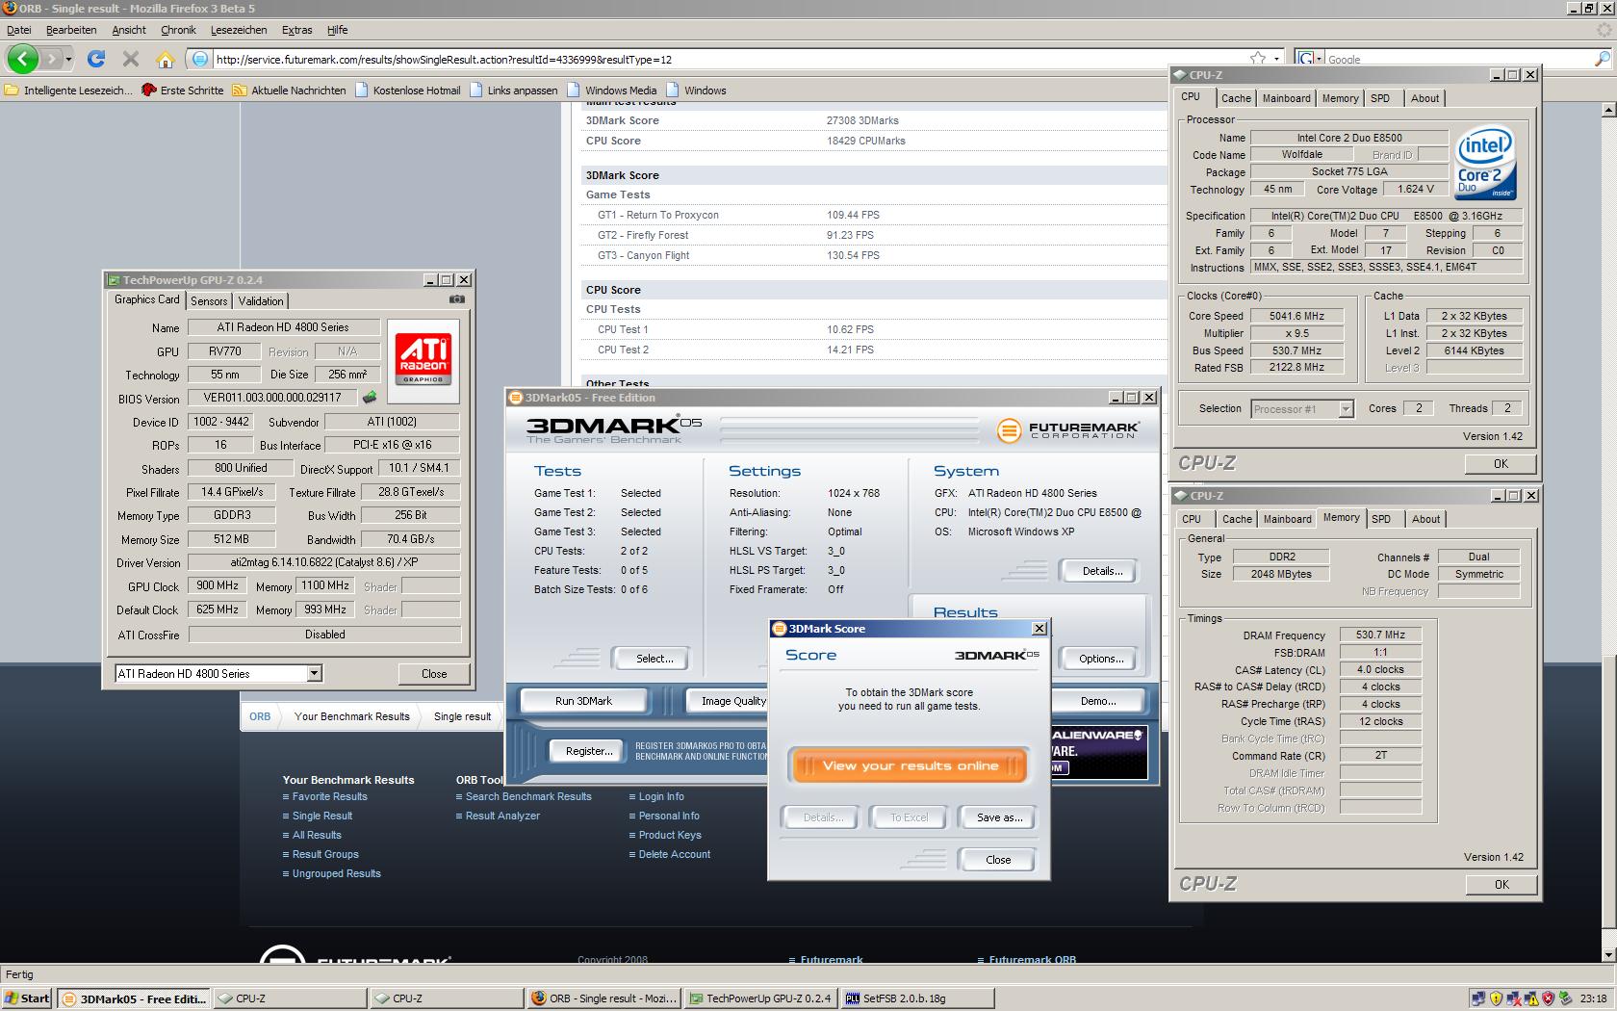Click yellow security shield tray icon

[x=1496, y=998]
